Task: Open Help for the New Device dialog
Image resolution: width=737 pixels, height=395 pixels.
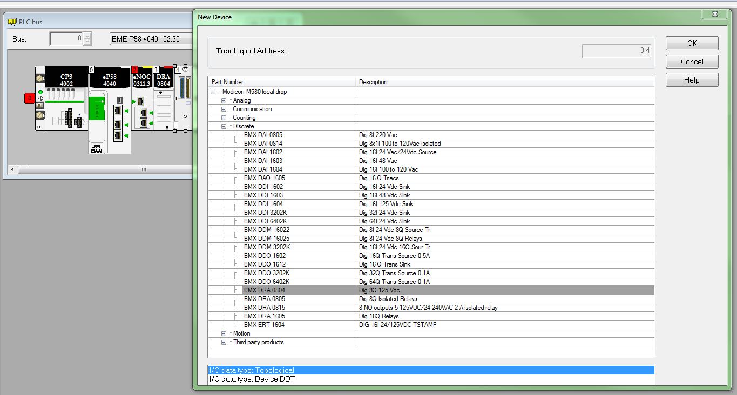Action: pos(692,80)
